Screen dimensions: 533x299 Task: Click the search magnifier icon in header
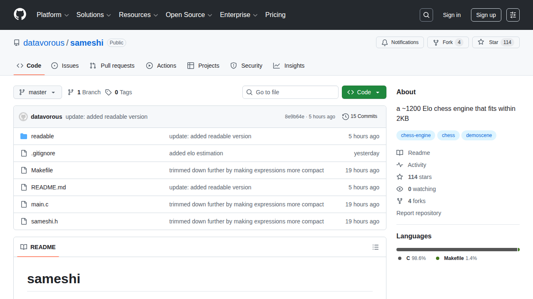click(426, 15)
